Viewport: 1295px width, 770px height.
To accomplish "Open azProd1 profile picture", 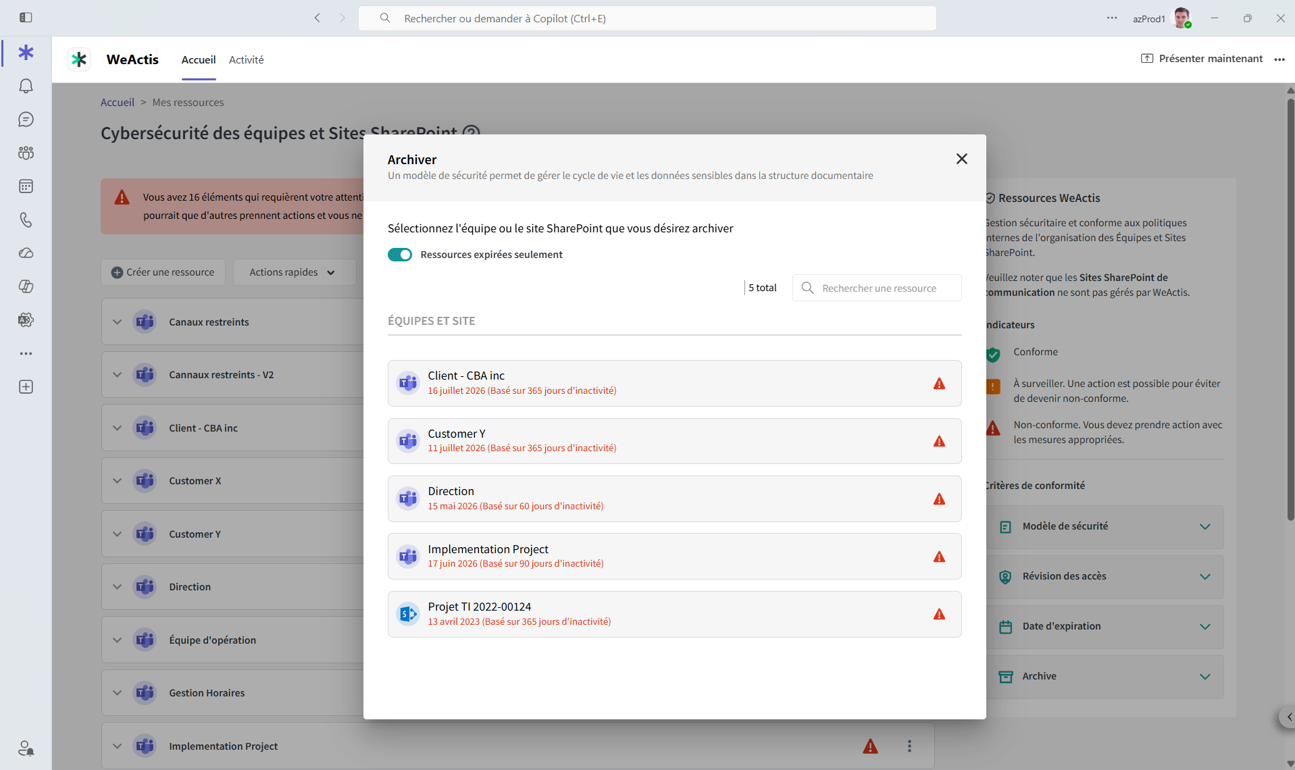I will tap(1182, 18).
